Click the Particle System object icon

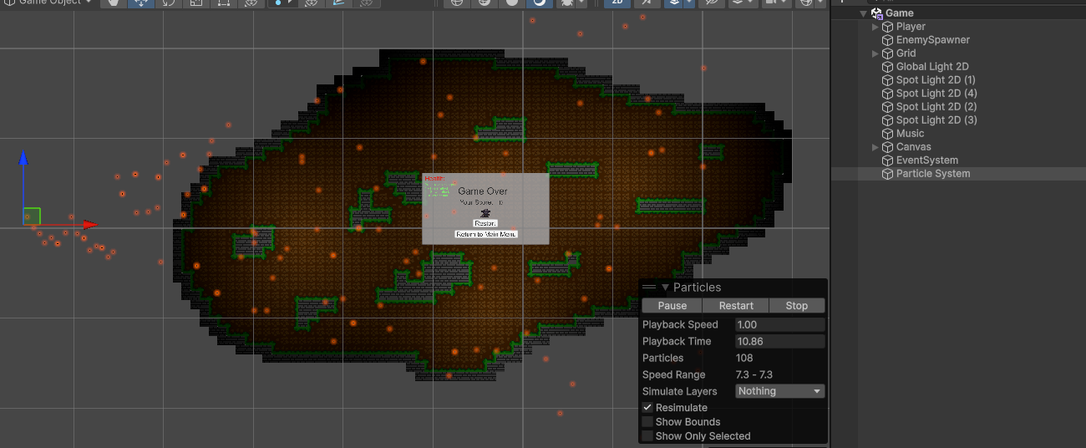tap(887, 174)
